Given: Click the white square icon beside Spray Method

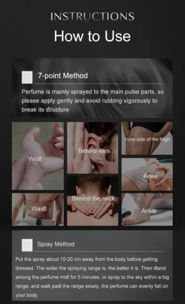Looking at the screenshot, I should click(x=27, y=245).
